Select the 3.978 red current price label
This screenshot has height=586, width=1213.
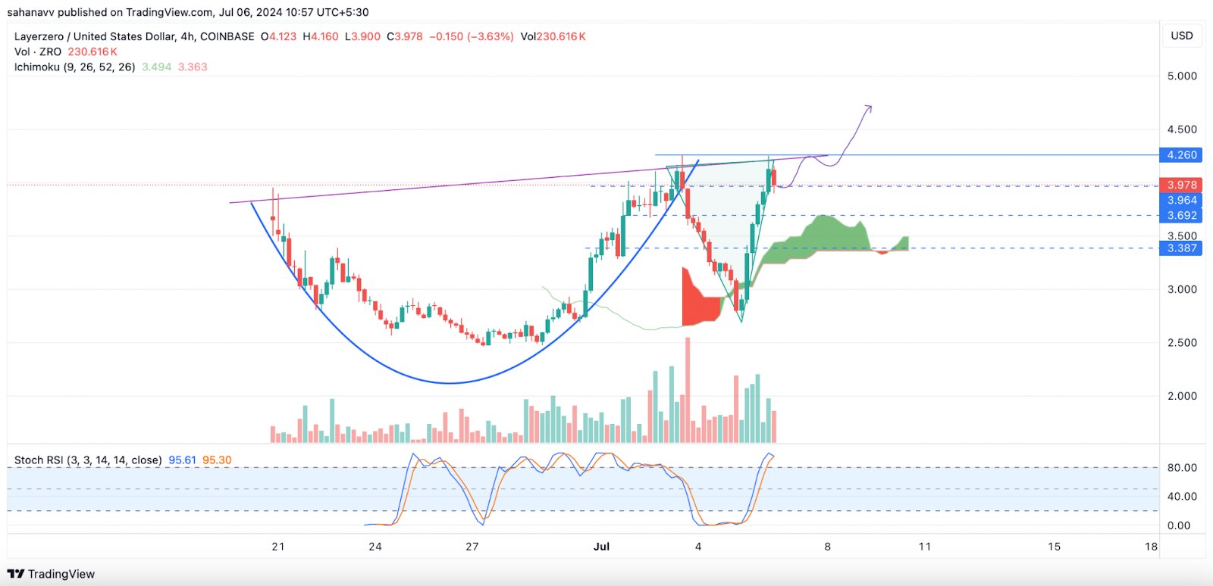(x=1181, y=185)
